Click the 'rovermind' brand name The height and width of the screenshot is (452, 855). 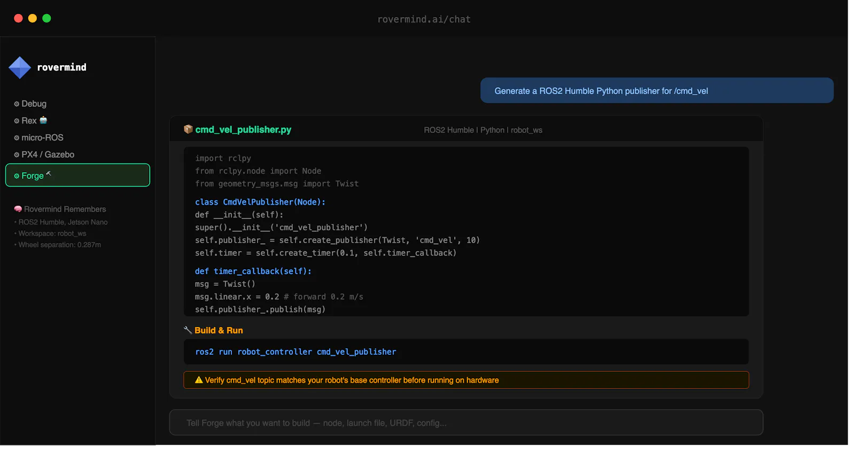click(x=61, y=67)
